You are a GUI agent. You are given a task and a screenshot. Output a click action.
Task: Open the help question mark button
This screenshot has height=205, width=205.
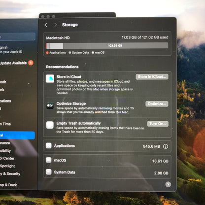point(168,184)
